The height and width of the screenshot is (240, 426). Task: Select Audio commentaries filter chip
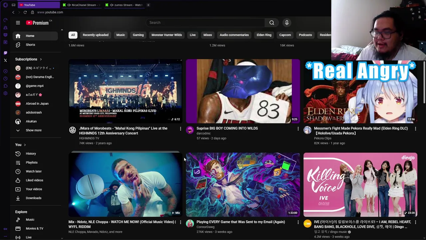click(x=234, y=35)
